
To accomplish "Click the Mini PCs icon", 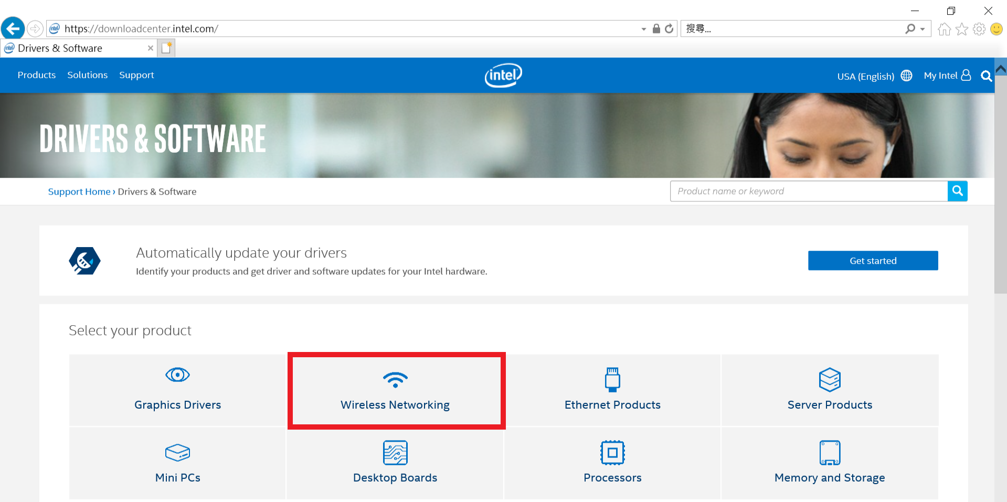I will tap(177, 452).
